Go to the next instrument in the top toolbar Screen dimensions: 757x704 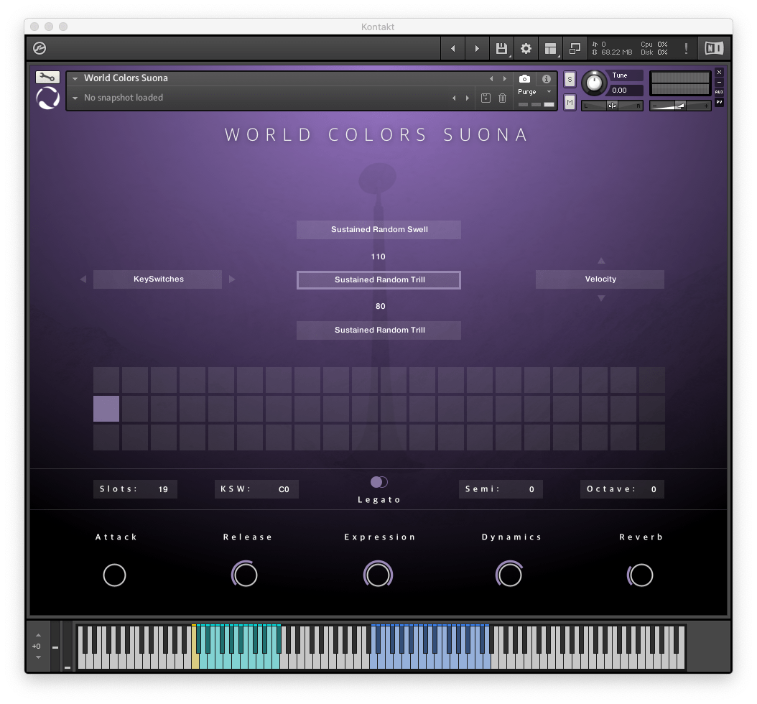(x=477, y=48)
